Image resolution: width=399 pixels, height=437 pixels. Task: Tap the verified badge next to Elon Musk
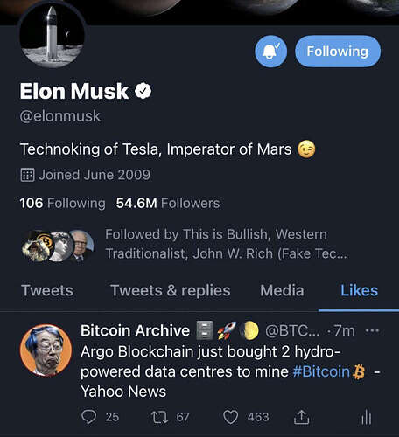click(x=143, y=91)
